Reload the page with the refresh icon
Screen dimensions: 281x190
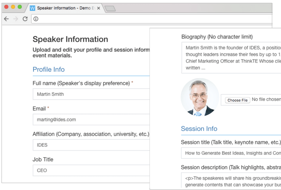25,19
